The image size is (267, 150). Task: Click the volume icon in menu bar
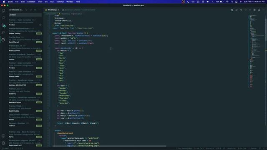coord(208,2)
